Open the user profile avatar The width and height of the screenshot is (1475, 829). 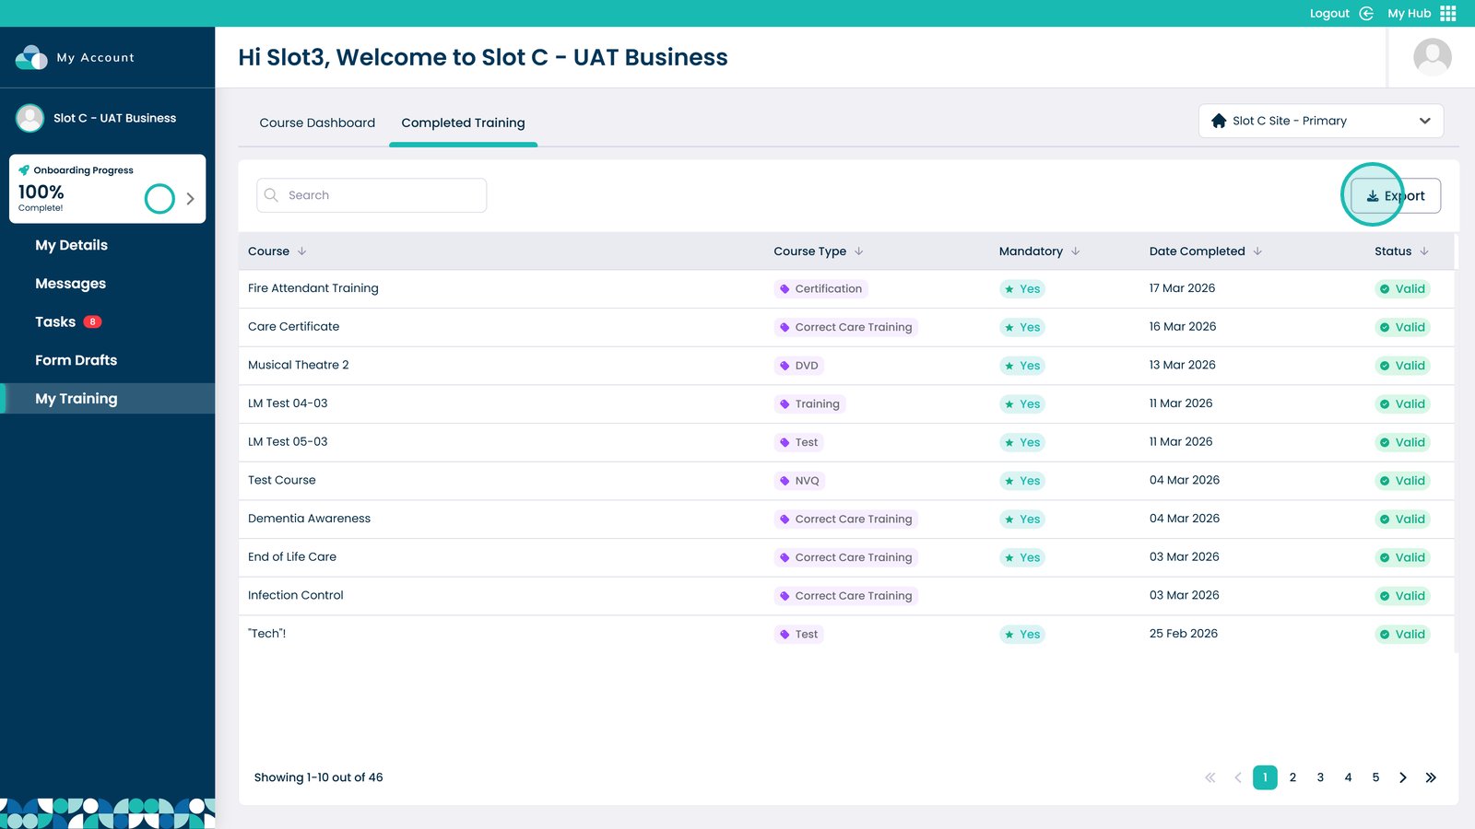pos(1432,57)
